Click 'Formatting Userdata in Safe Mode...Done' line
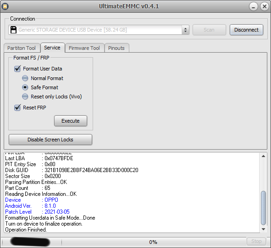This screenshot has width=271, height=248. pyautogui.click(x=50, y=218)
